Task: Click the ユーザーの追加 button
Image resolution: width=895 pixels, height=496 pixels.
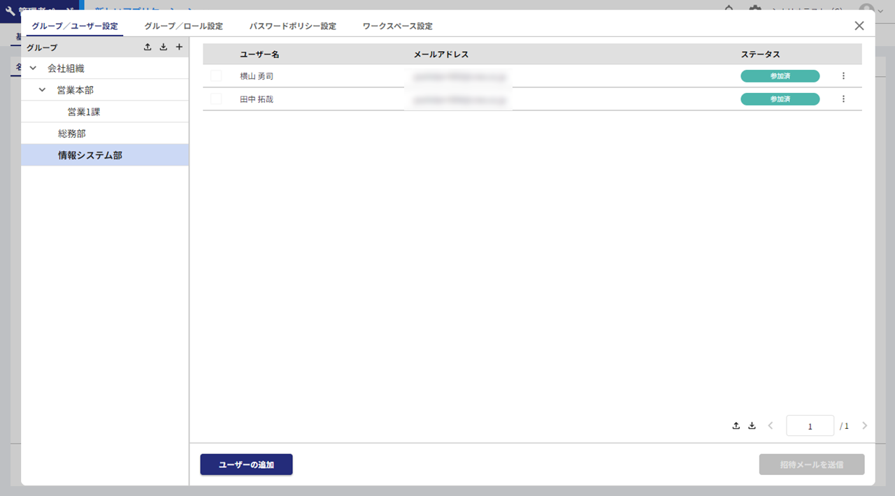Action: pos(246,465)
